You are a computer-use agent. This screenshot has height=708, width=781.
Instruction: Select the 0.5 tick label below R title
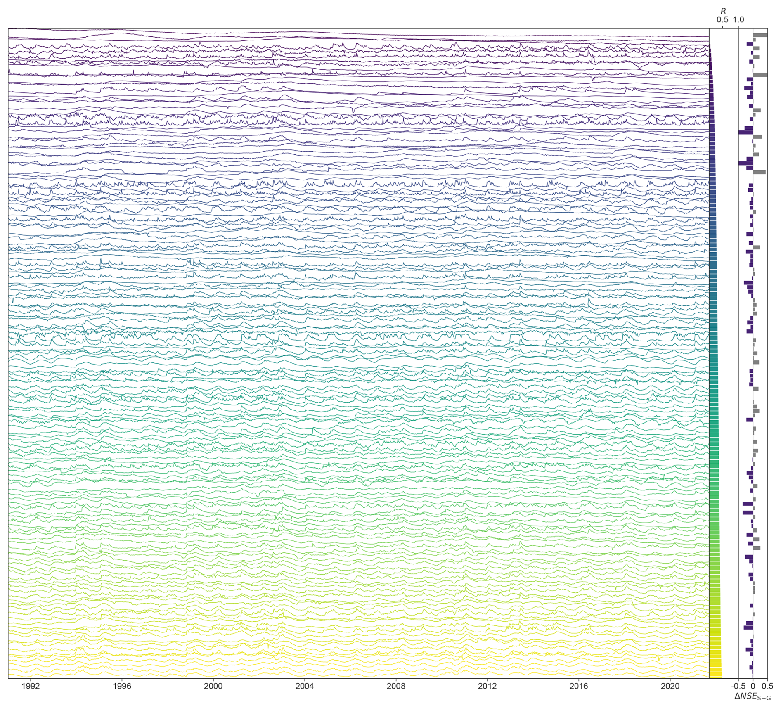click(x=722, y=20)
